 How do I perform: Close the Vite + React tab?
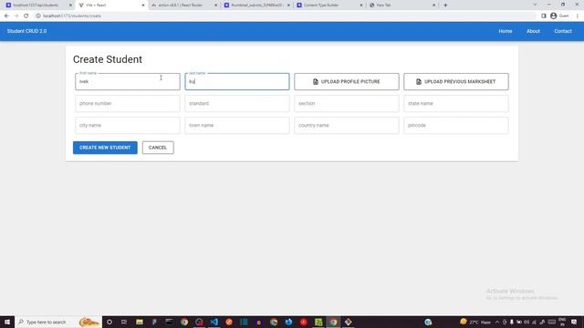pos(143,5)
